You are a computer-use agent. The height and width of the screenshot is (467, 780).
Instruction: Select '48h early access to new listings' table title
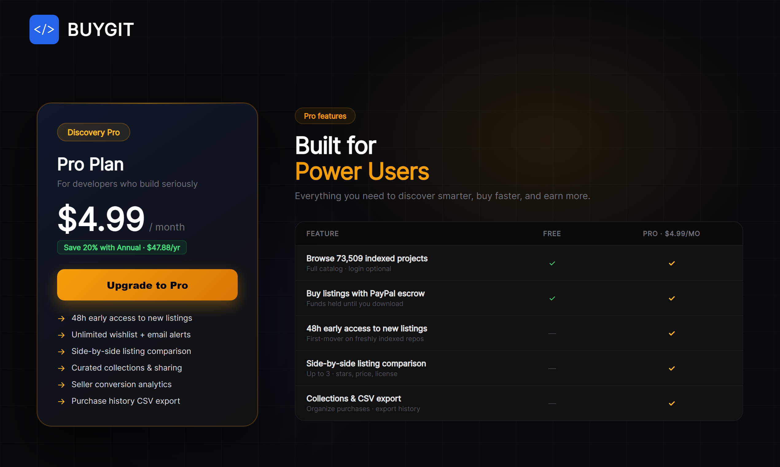366,328
